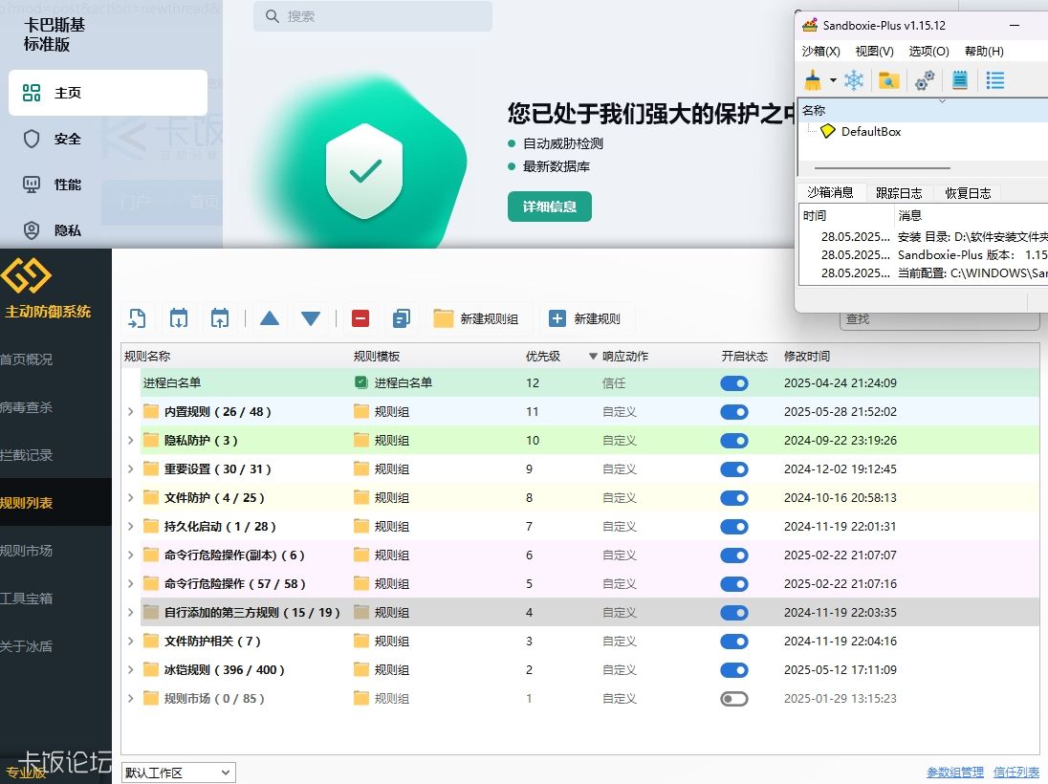Click the Sandboxie horizontal scrollbar
Image resolution: width=1048 pixels, height=784 pixels.
pyautogui.click(x=883, y=168)
